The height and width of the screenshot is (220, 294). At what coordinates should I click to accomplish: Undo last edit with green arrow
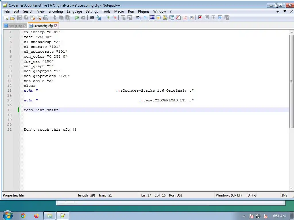(x=76, y=17)
